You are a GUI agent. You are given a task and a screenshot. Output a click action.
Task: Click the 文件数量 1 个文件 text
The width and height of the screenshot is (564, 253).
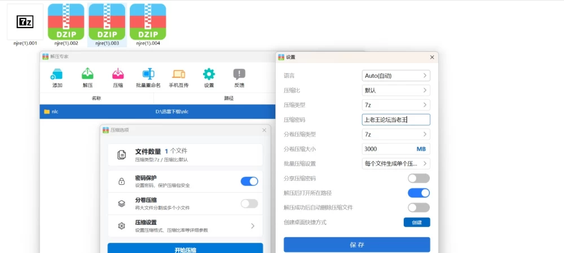[x=161, y=152]
